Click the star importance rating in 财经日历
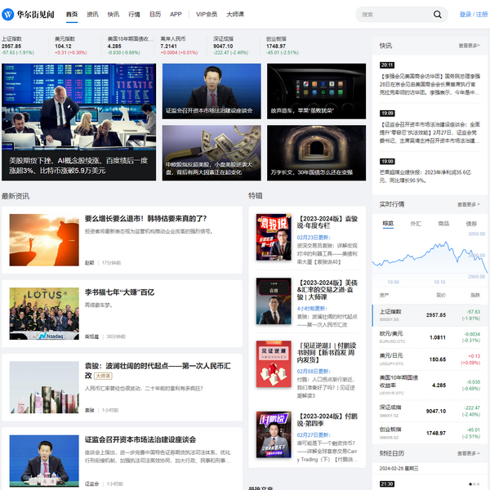This screenshot has width=490, height=490. coord(473,484)
